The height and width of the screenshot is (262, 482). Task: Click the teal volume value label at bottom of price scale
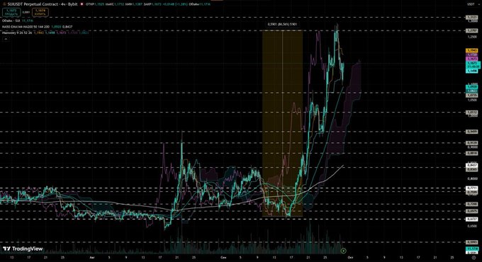(x=472, y=248)
